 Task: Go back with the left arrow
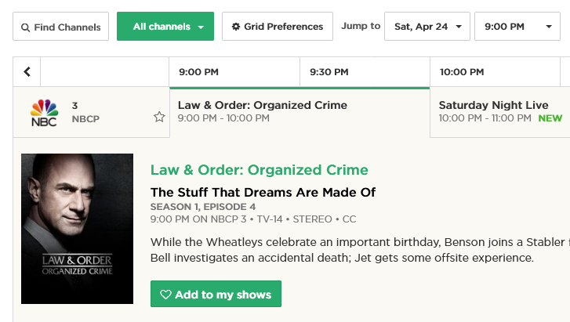(27, 72)
